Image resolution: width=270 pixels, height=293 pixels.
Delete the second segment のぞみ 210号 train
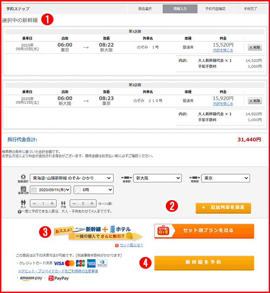point(255,101)
